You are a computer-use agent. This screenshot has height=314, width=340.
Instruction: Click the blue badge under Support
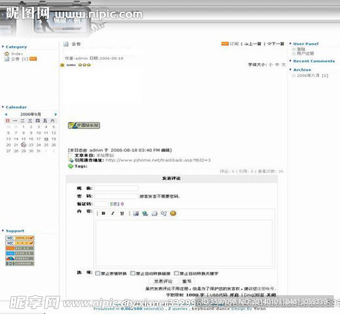(x=19, y=254)
